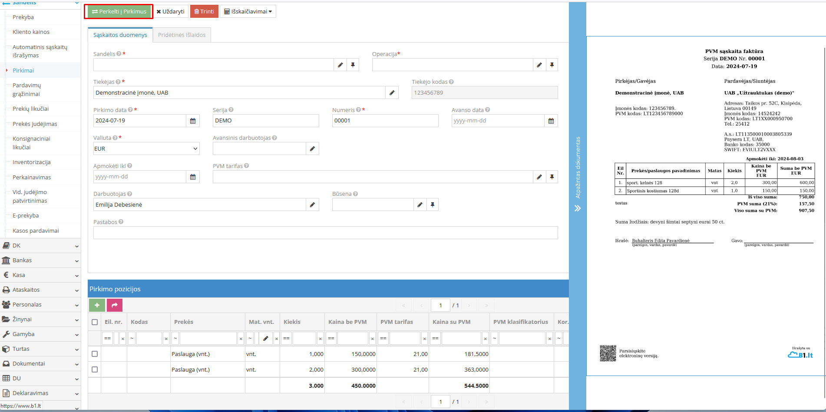Open calendar picker for Avanso data
Screen dimensions: 826x412
(551, 121)
